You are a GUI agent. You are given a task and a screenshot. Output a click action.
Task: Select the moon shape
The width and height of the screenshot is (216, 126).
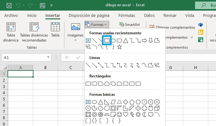(144, 114)
